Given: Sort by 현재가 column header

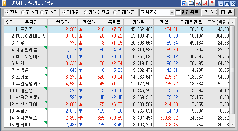Looking at the screenshot, I should 62,22.
